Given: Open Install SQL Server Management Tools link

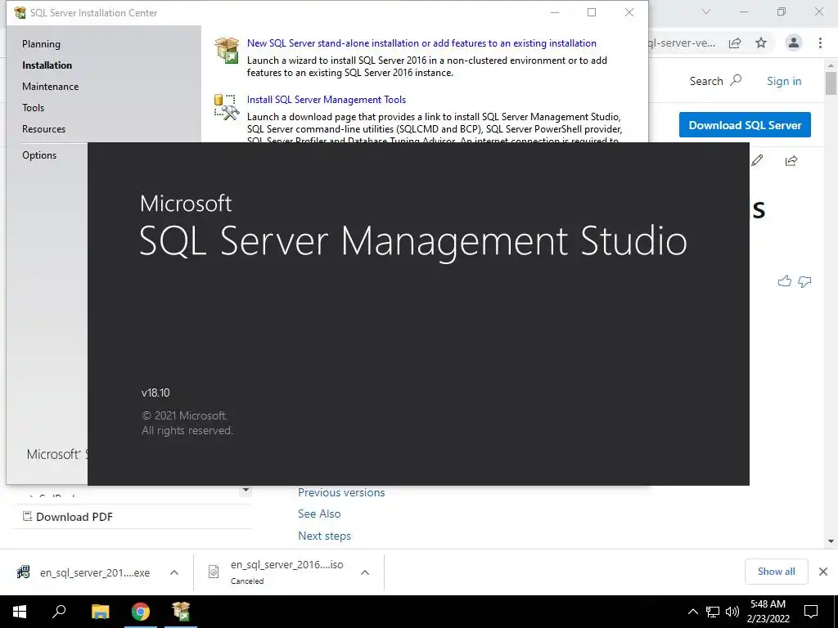Looking at the screenshot, I should point(326,99).
